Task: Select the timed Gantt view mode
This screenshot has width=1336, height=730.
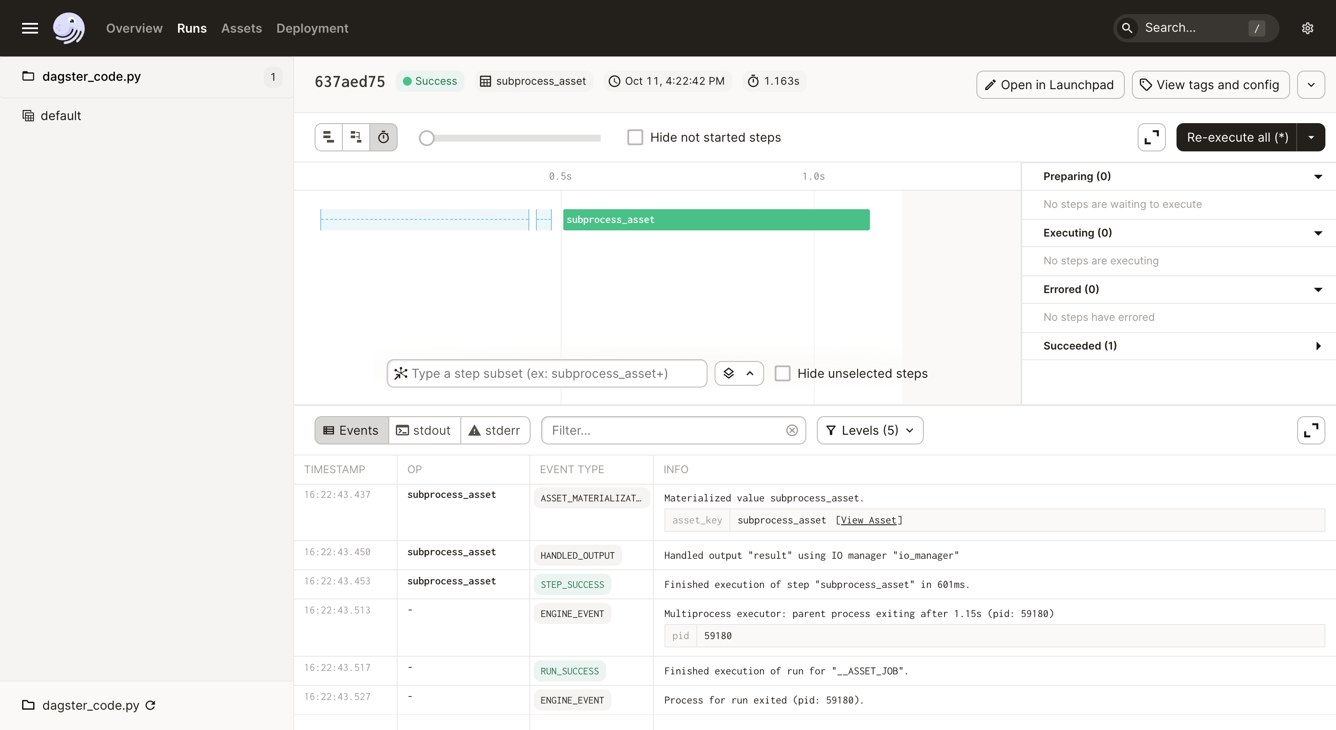Action: (384, 137)
